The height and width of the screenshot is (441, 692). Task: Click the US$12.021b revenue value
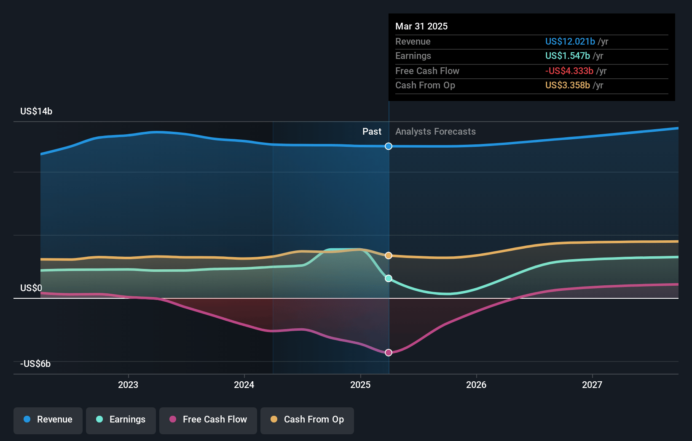(570, 41)
